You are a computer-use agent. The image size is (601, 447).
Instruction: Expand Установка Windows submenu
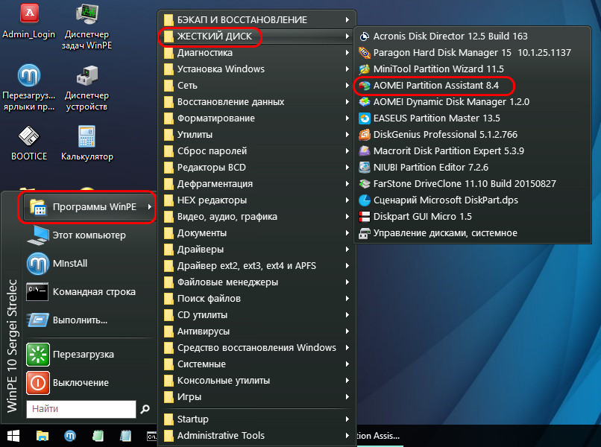pos(257,69)
